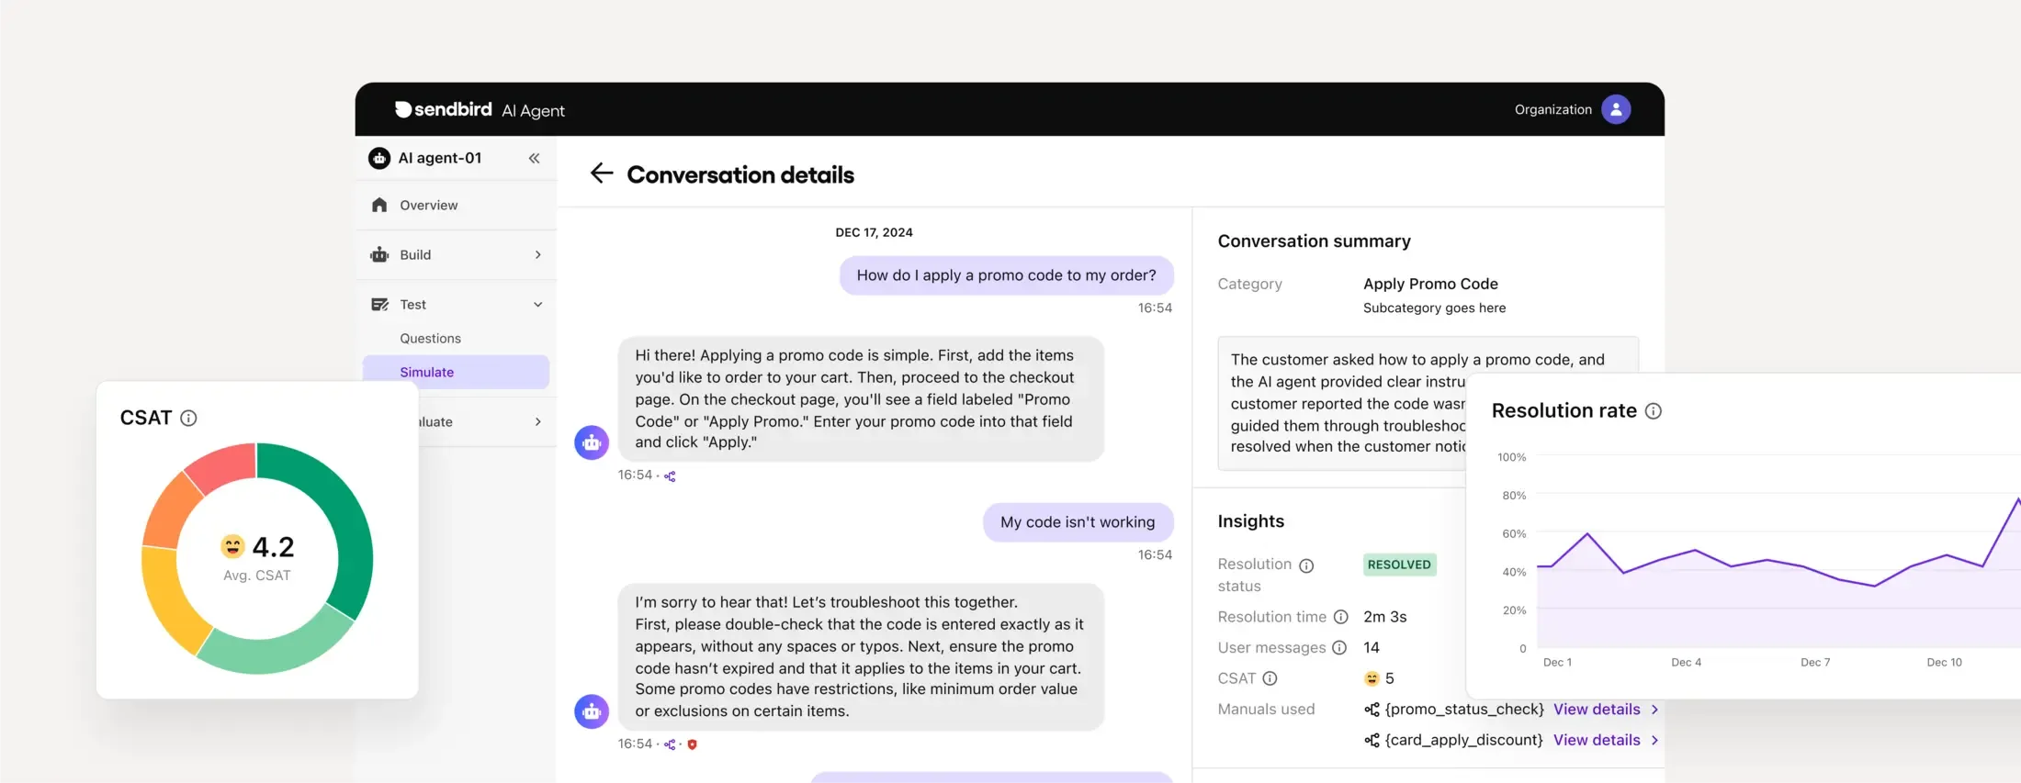The width and height of the screenshot is (2021, 783).
Task: Click the CSAT card info icon
Action: (x=188, y=419)
